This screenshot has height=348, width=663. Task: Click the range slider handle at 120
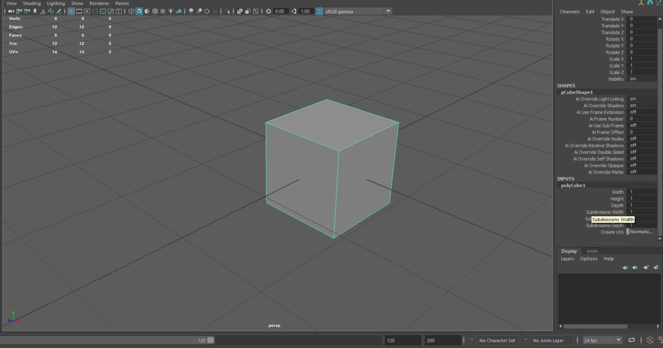click(x=210, y=340)
